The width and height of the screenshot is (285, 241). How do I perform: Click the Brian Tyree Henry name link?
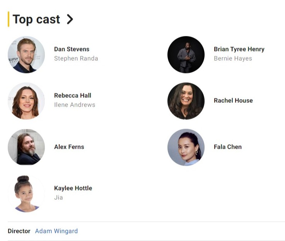pyautogui.click(x=239, y=49)
